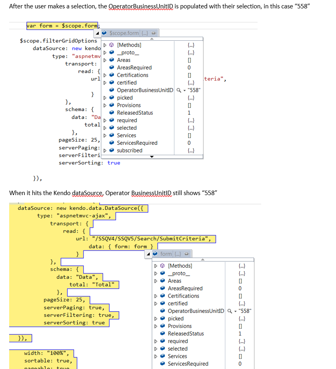Click OperatorBusinessUnitID cube icon in lower datatip
This screenshot has width=336, height=369.
tap(162, 311)
